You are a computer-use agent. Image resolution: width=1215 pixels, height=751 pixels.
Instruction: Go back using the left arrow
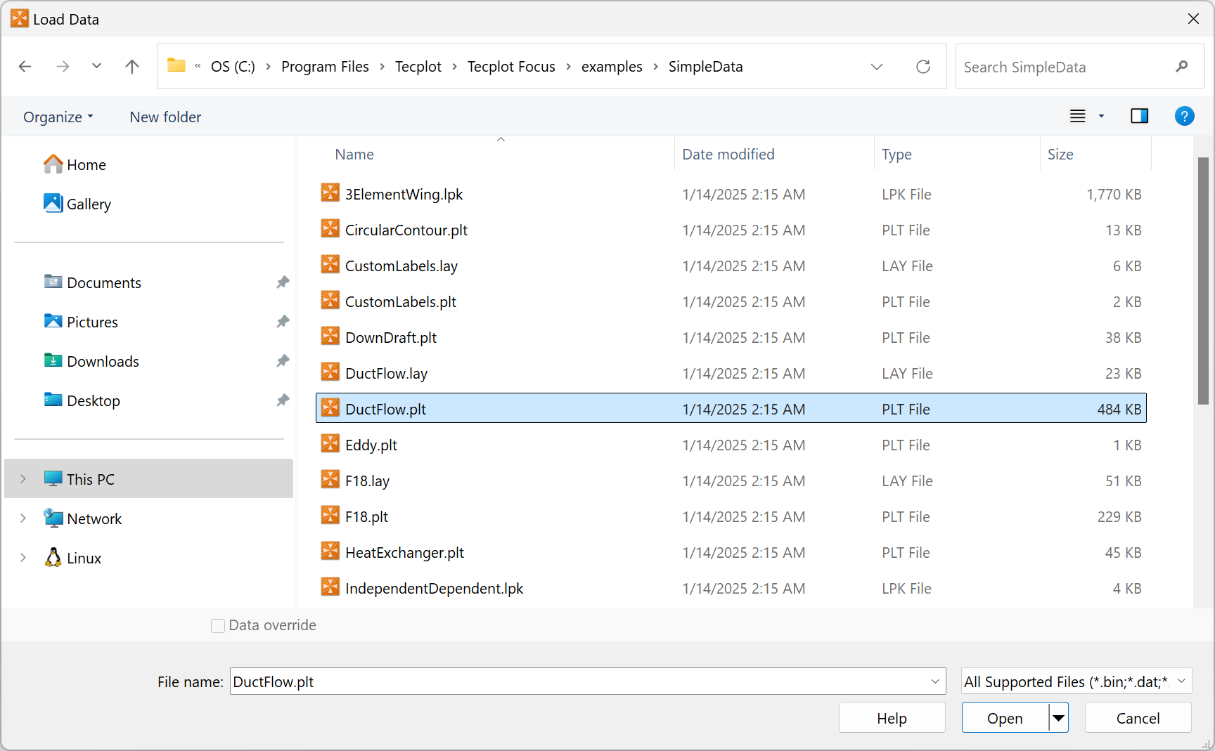[x=25, y=67]
